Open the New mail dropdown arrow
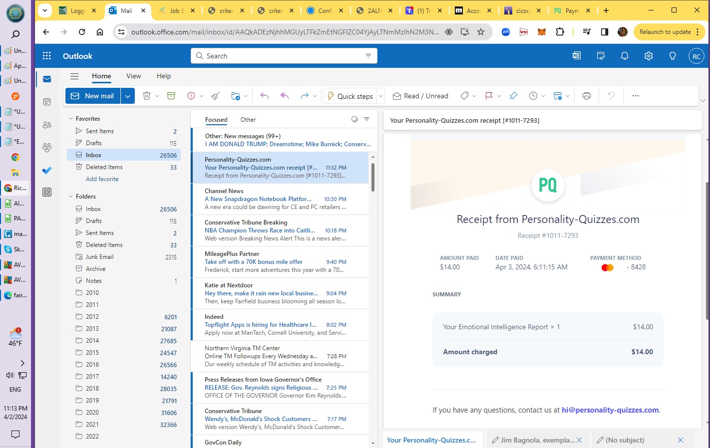The width and height of the screenshot is (710, 448). click(x=128, y=96)
